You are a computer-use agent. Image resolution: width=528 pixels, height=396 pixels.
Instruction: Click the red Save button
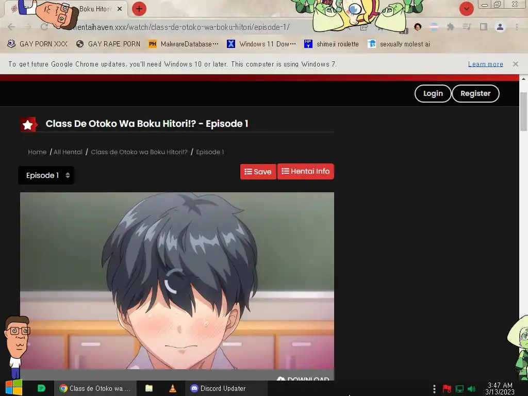[x=258, y=172]
